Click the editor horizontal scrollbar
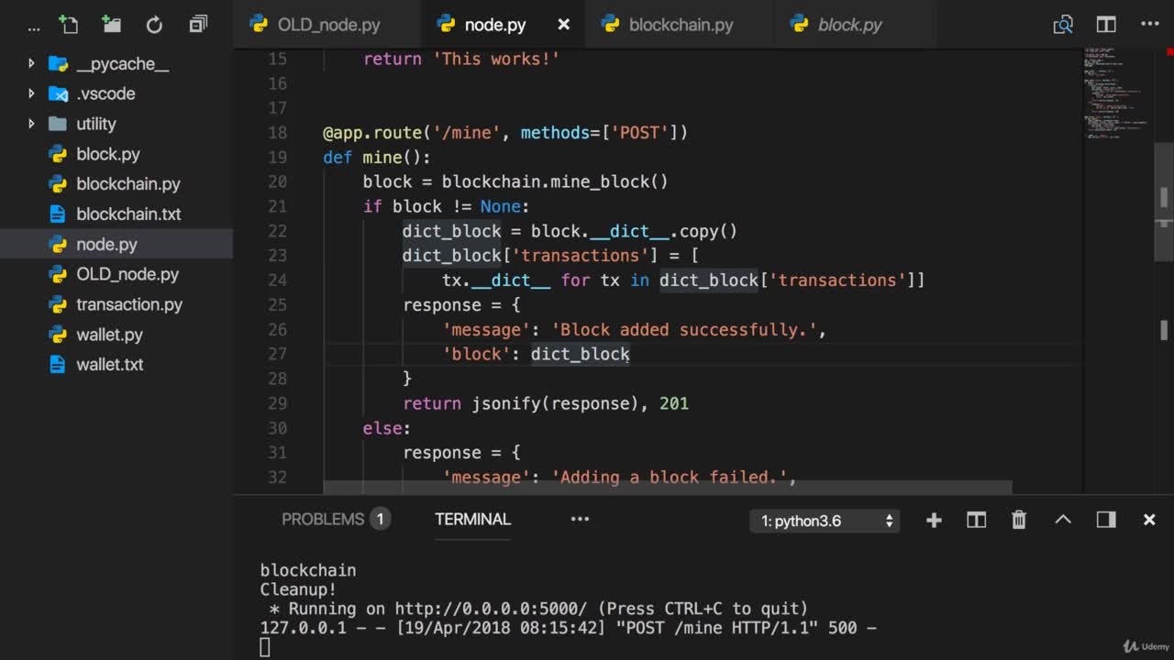Image resolution: width=1174 pixels, height=660 pixels. coord(668,488)
